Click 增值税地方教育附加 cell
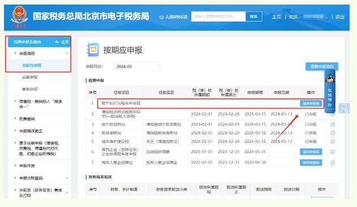357x207 pixels. click(164, 124)
